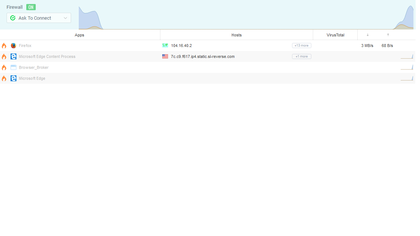Sort by download arrow column
This screenshot has width=420, height=236.
367,35
